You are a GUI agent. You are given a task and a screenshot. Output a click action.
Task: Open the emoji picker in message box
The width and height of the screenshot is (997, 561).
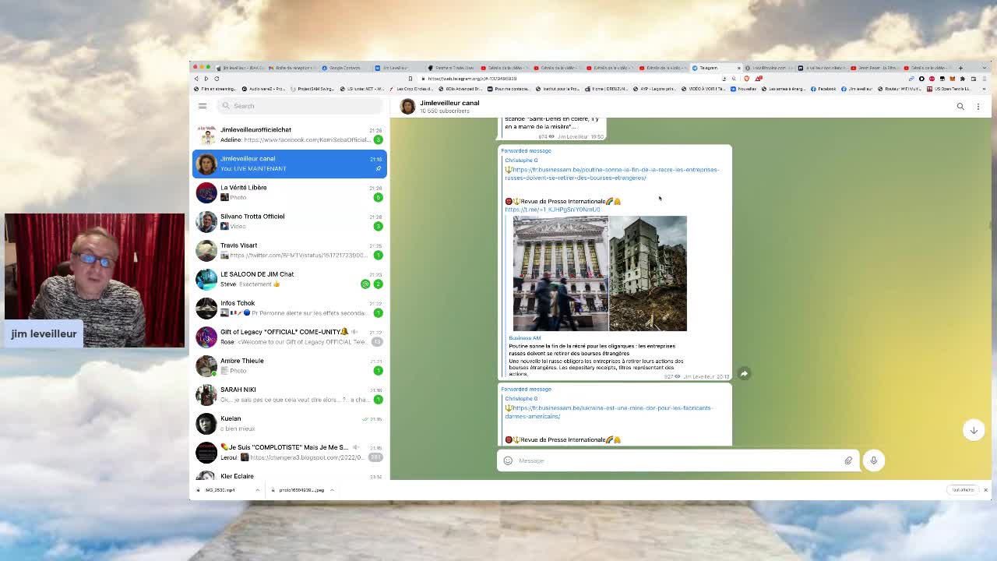(508, 460)
